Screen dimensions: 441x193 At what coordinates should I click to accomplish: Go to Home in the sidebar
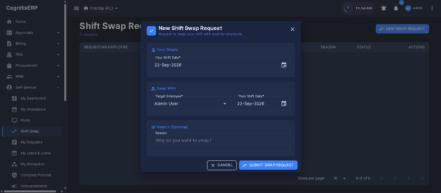coord(32,22)
